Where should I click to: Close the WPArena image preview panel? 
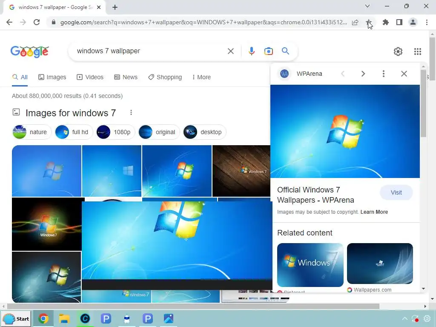(x=404, y=74)
